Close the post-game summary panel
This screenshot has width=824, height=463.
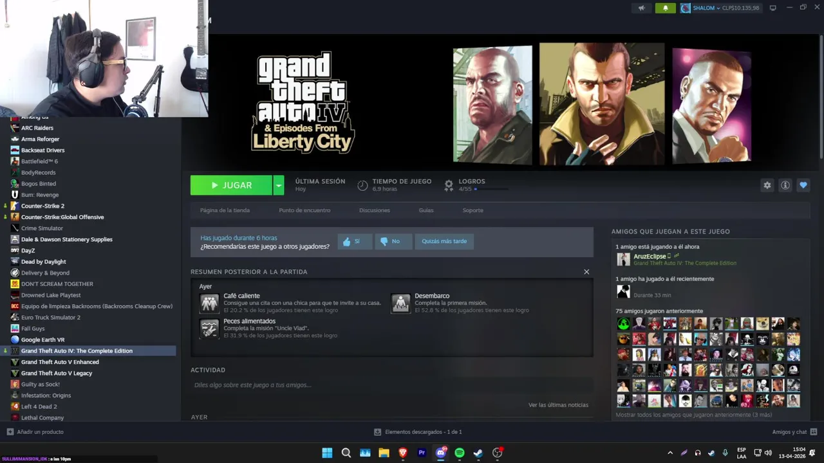tap(586, 272)
